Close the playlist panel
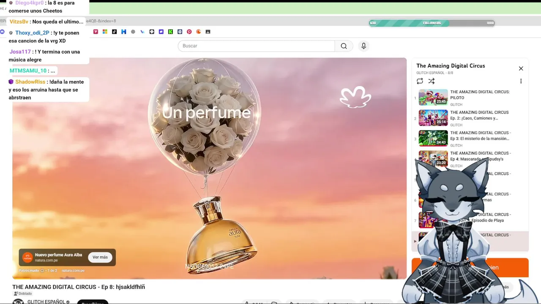This screenshot has height=304, width=541. pos(521,68)
